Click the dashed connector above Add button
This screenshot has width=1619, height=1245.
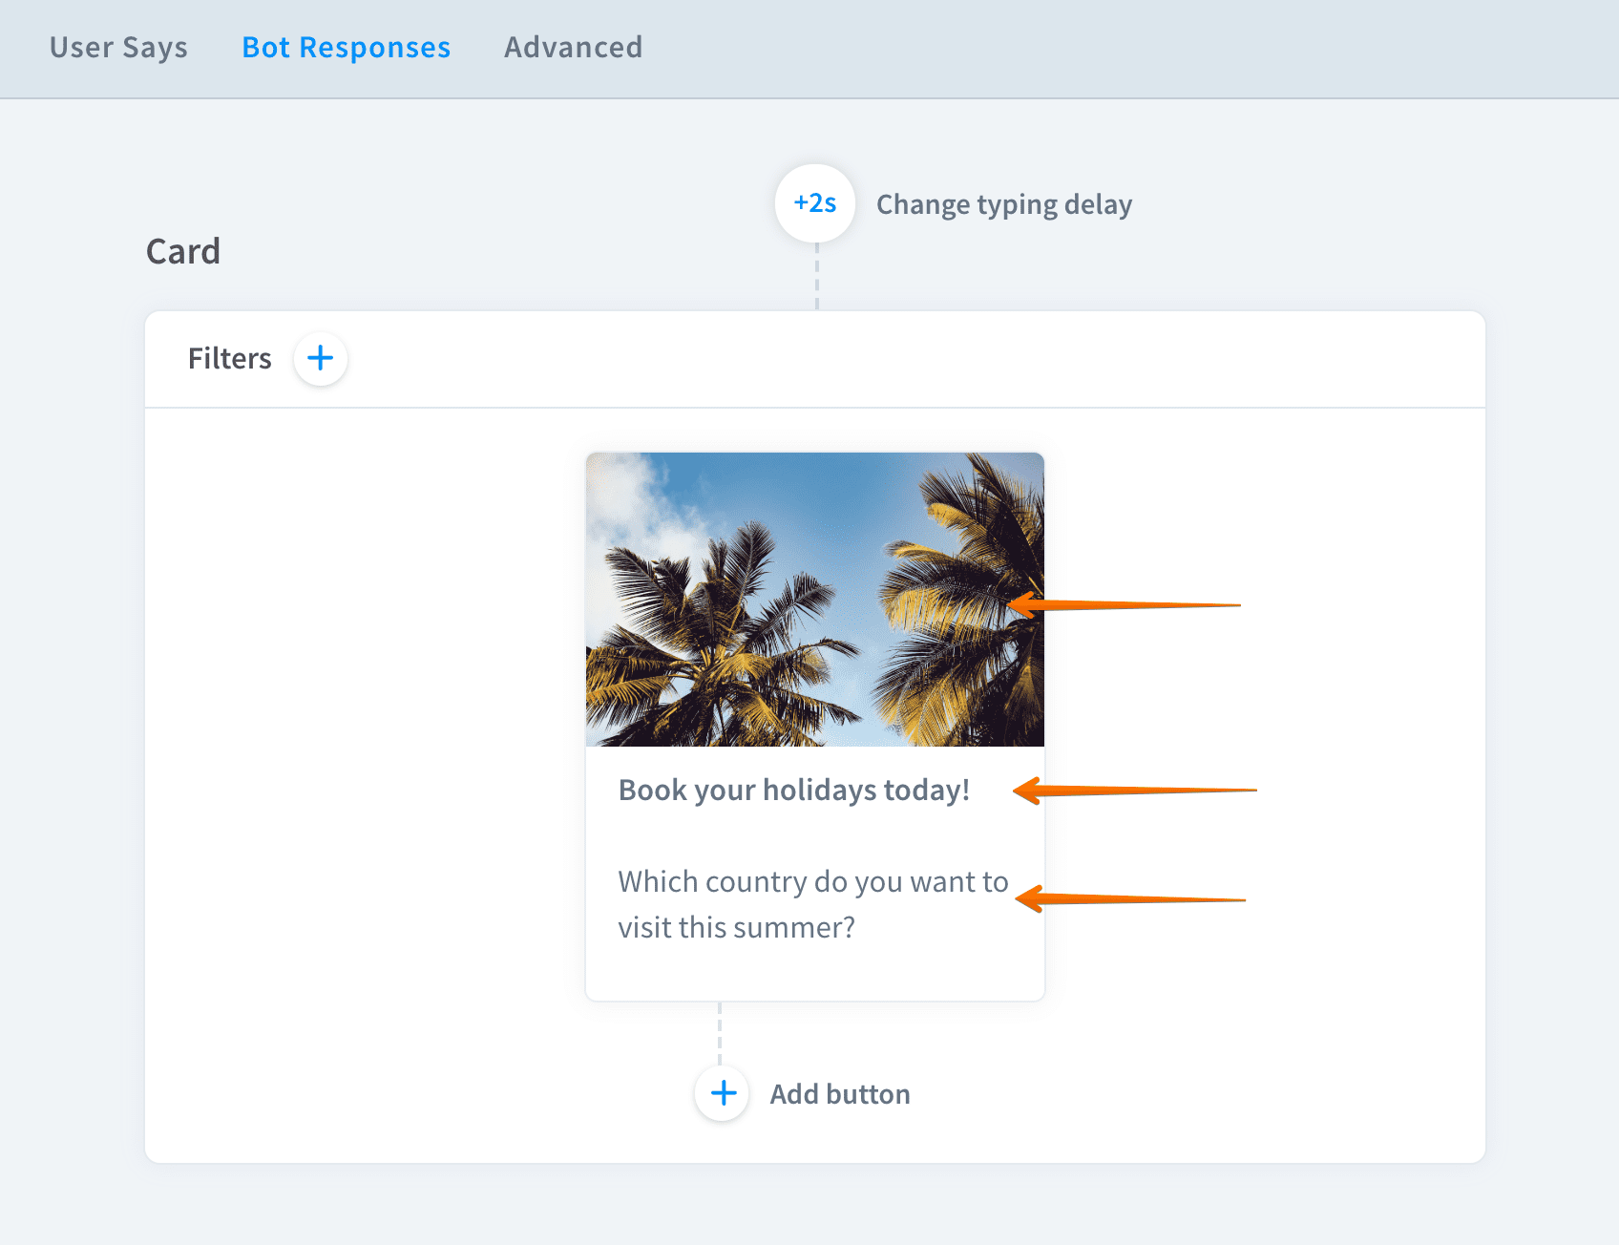[720, 1033]
